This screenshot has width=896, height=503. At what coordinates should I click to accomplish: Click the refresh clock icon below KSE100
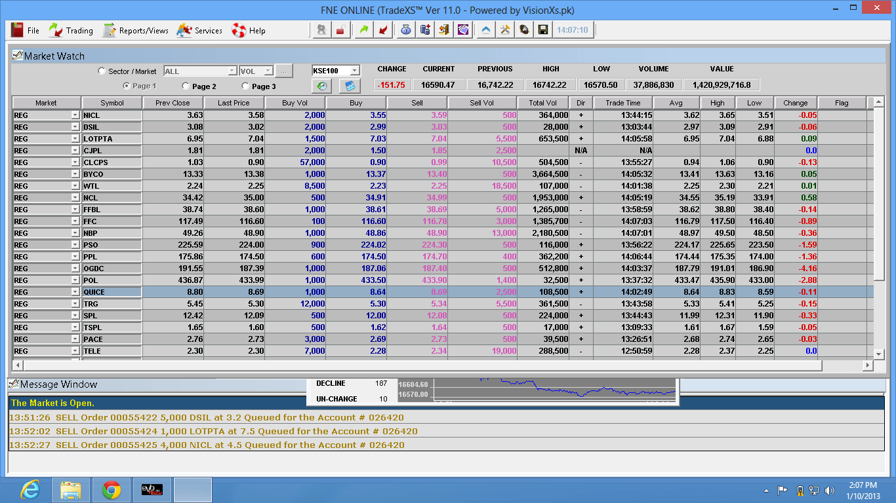321,85
